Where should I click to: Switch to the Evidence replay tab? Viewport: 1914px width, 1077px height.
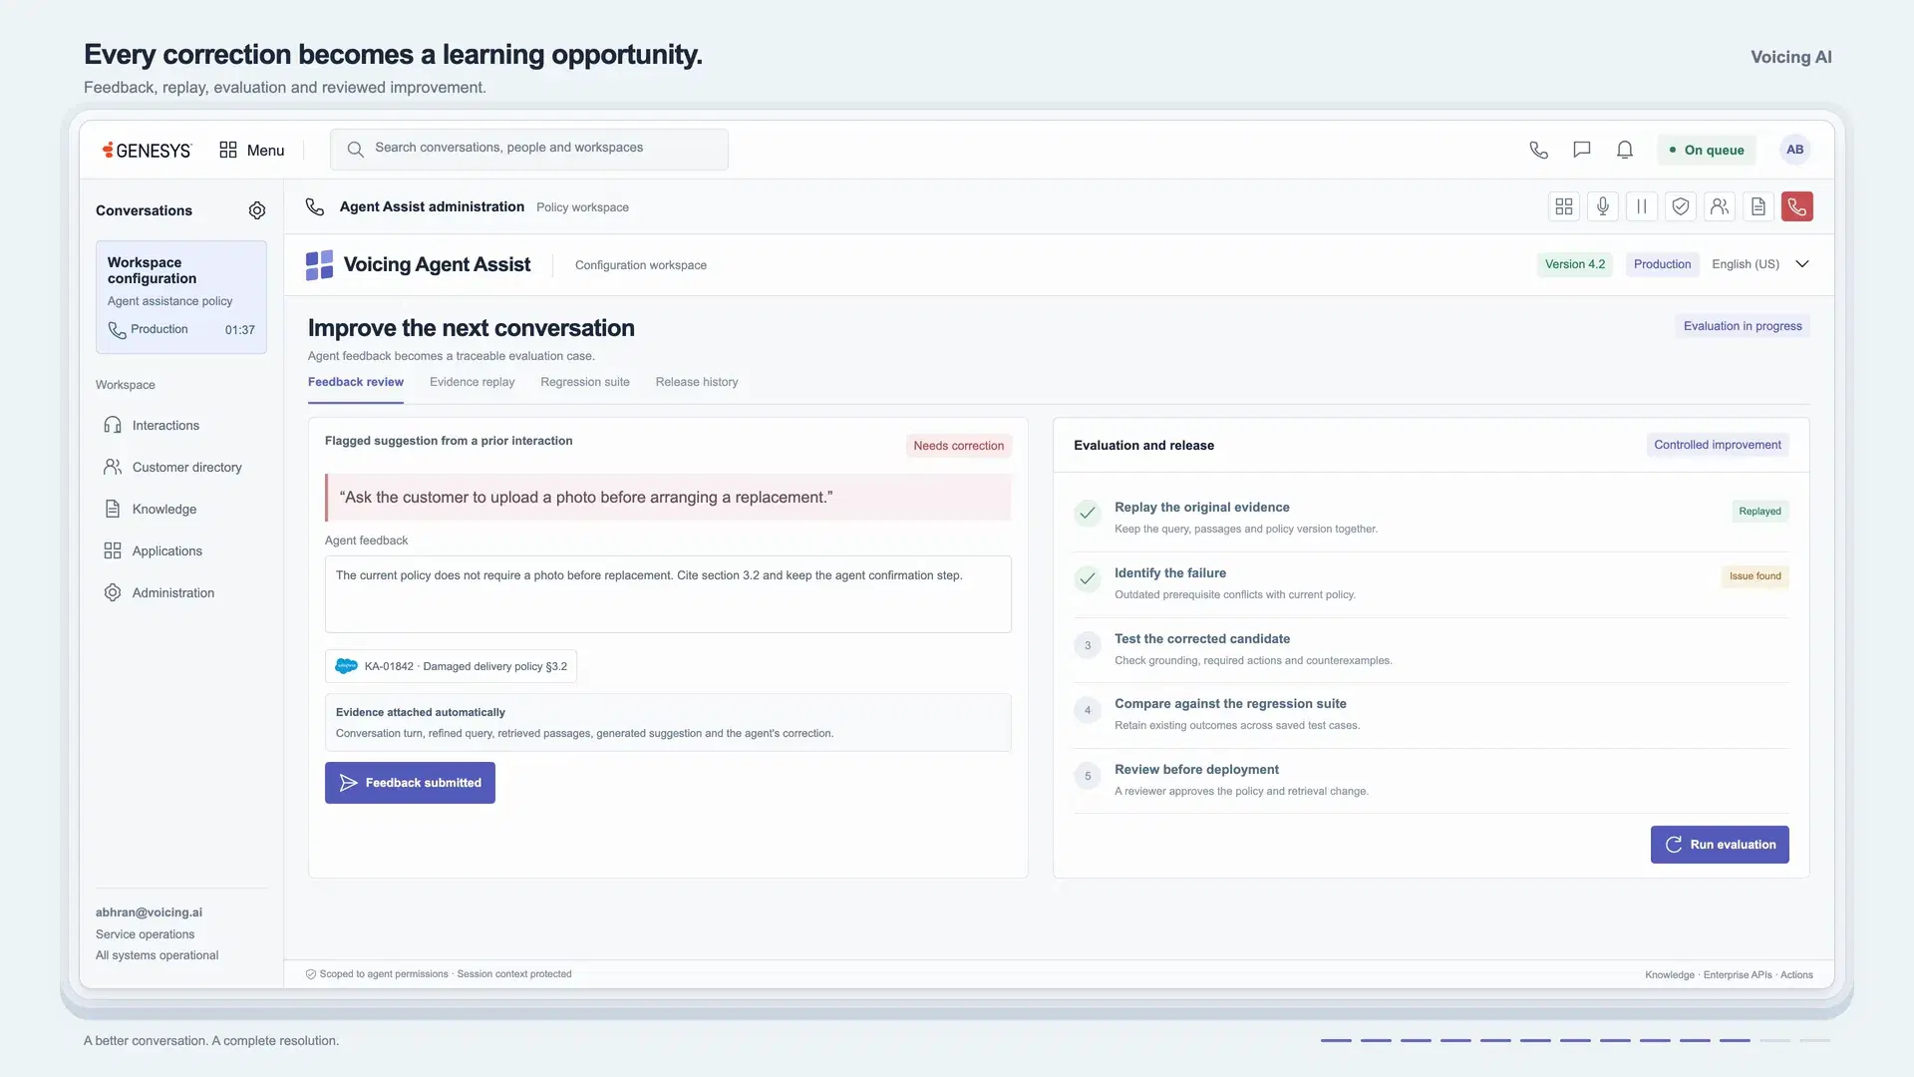[x=472, y=382]
